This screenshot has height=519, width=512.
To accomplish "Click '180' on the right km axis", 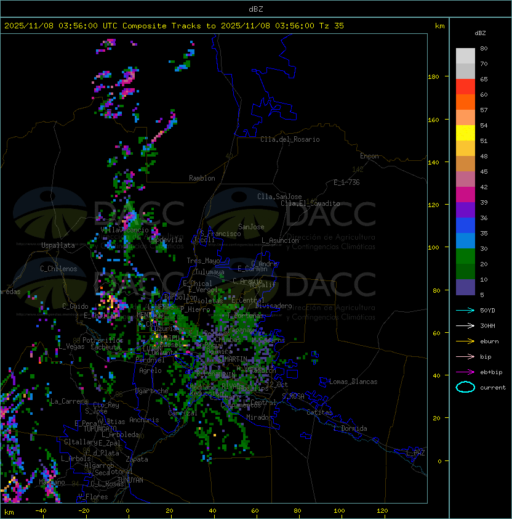I will 433,77.
